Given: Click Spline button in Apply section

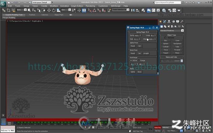Looking at the screenshot, I should [x=133, y=72].
